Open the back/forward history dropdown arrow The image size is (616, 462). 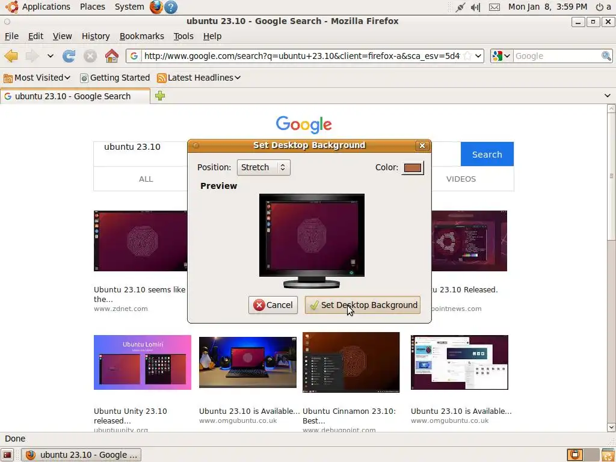click(x=51, y=56)
